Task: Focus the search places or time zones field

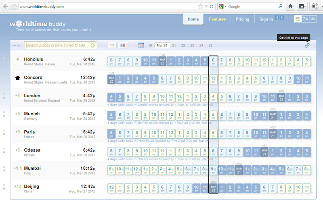Action: (57, 46)
